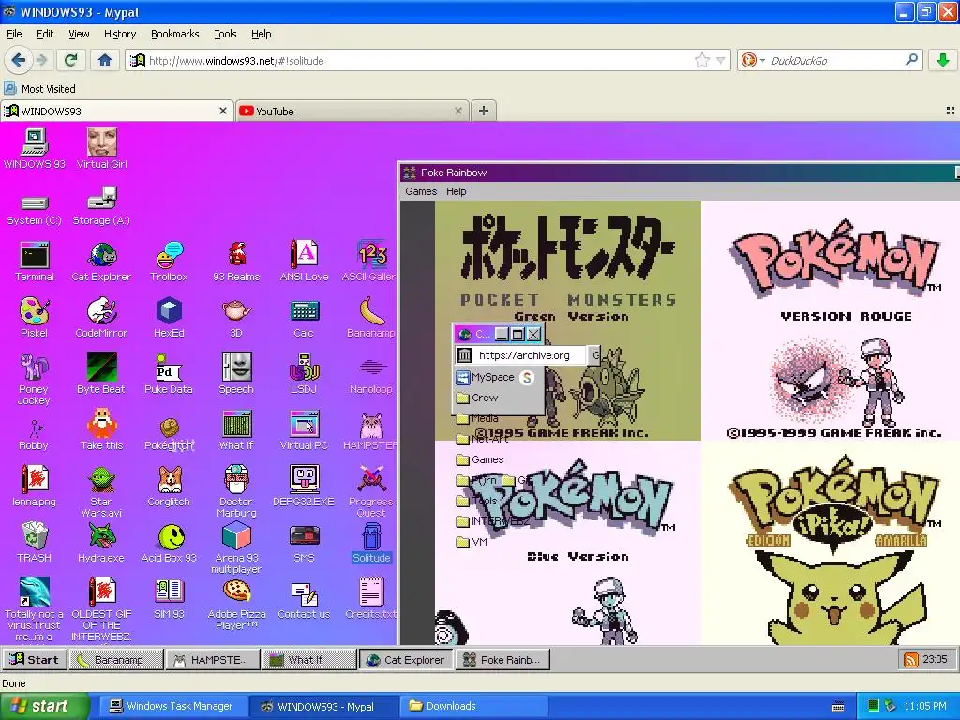The width and height of the screenshot is (960, 720).
Task: Switch to What If taskbar item
Action: [x=309, y=659]
